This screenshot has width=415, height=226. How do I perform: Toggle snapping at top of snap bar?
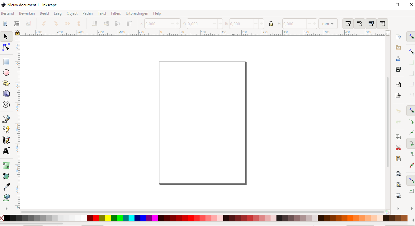pos(411,37)
